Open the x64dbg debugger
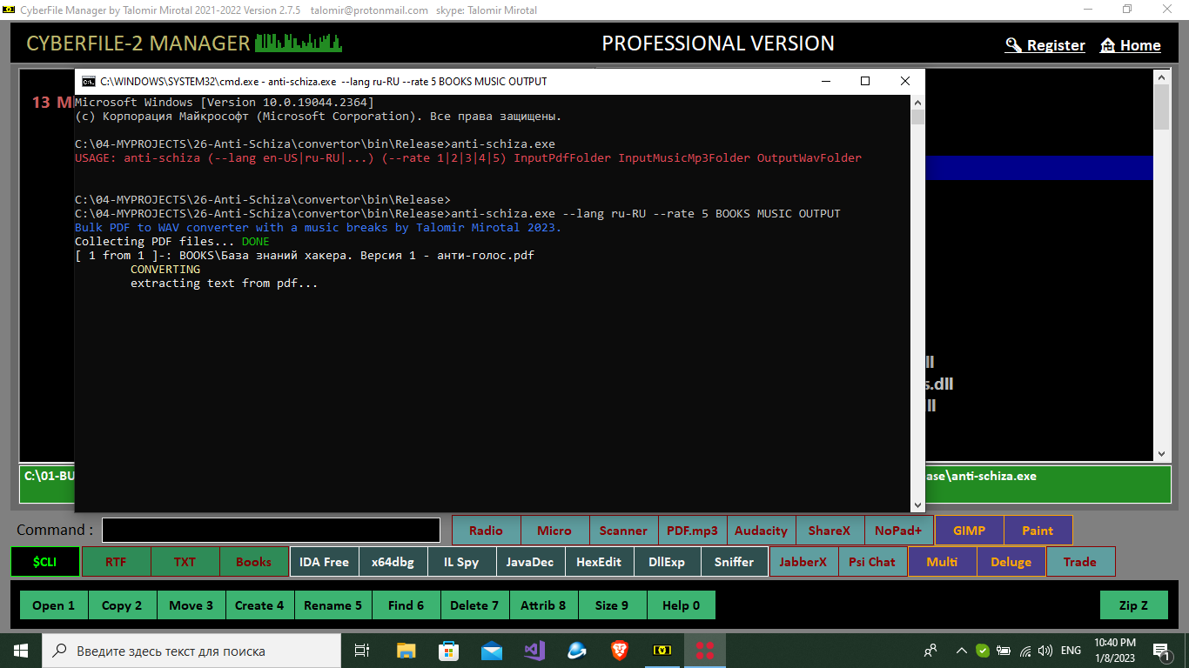Image resolution: width=1189 pixels, height=668 pixels. (x=393, y=562)
